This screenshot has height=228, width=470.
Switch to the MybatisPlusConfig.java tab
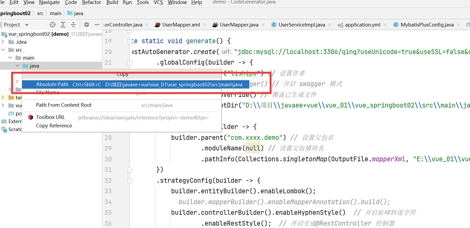427,25
